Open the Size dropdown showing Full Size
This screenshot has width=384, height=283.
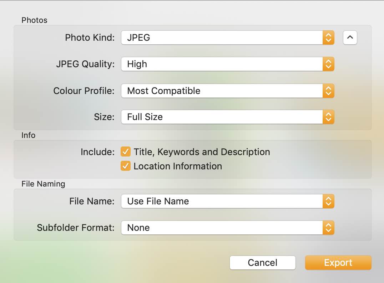click(x=221, y=117)
